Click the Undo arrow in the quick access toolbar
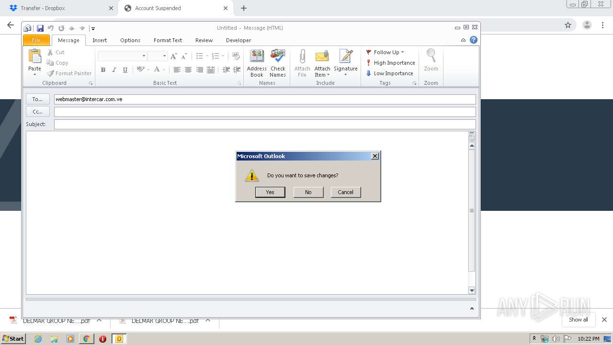The image size is (613, 345). click(51, 28)
